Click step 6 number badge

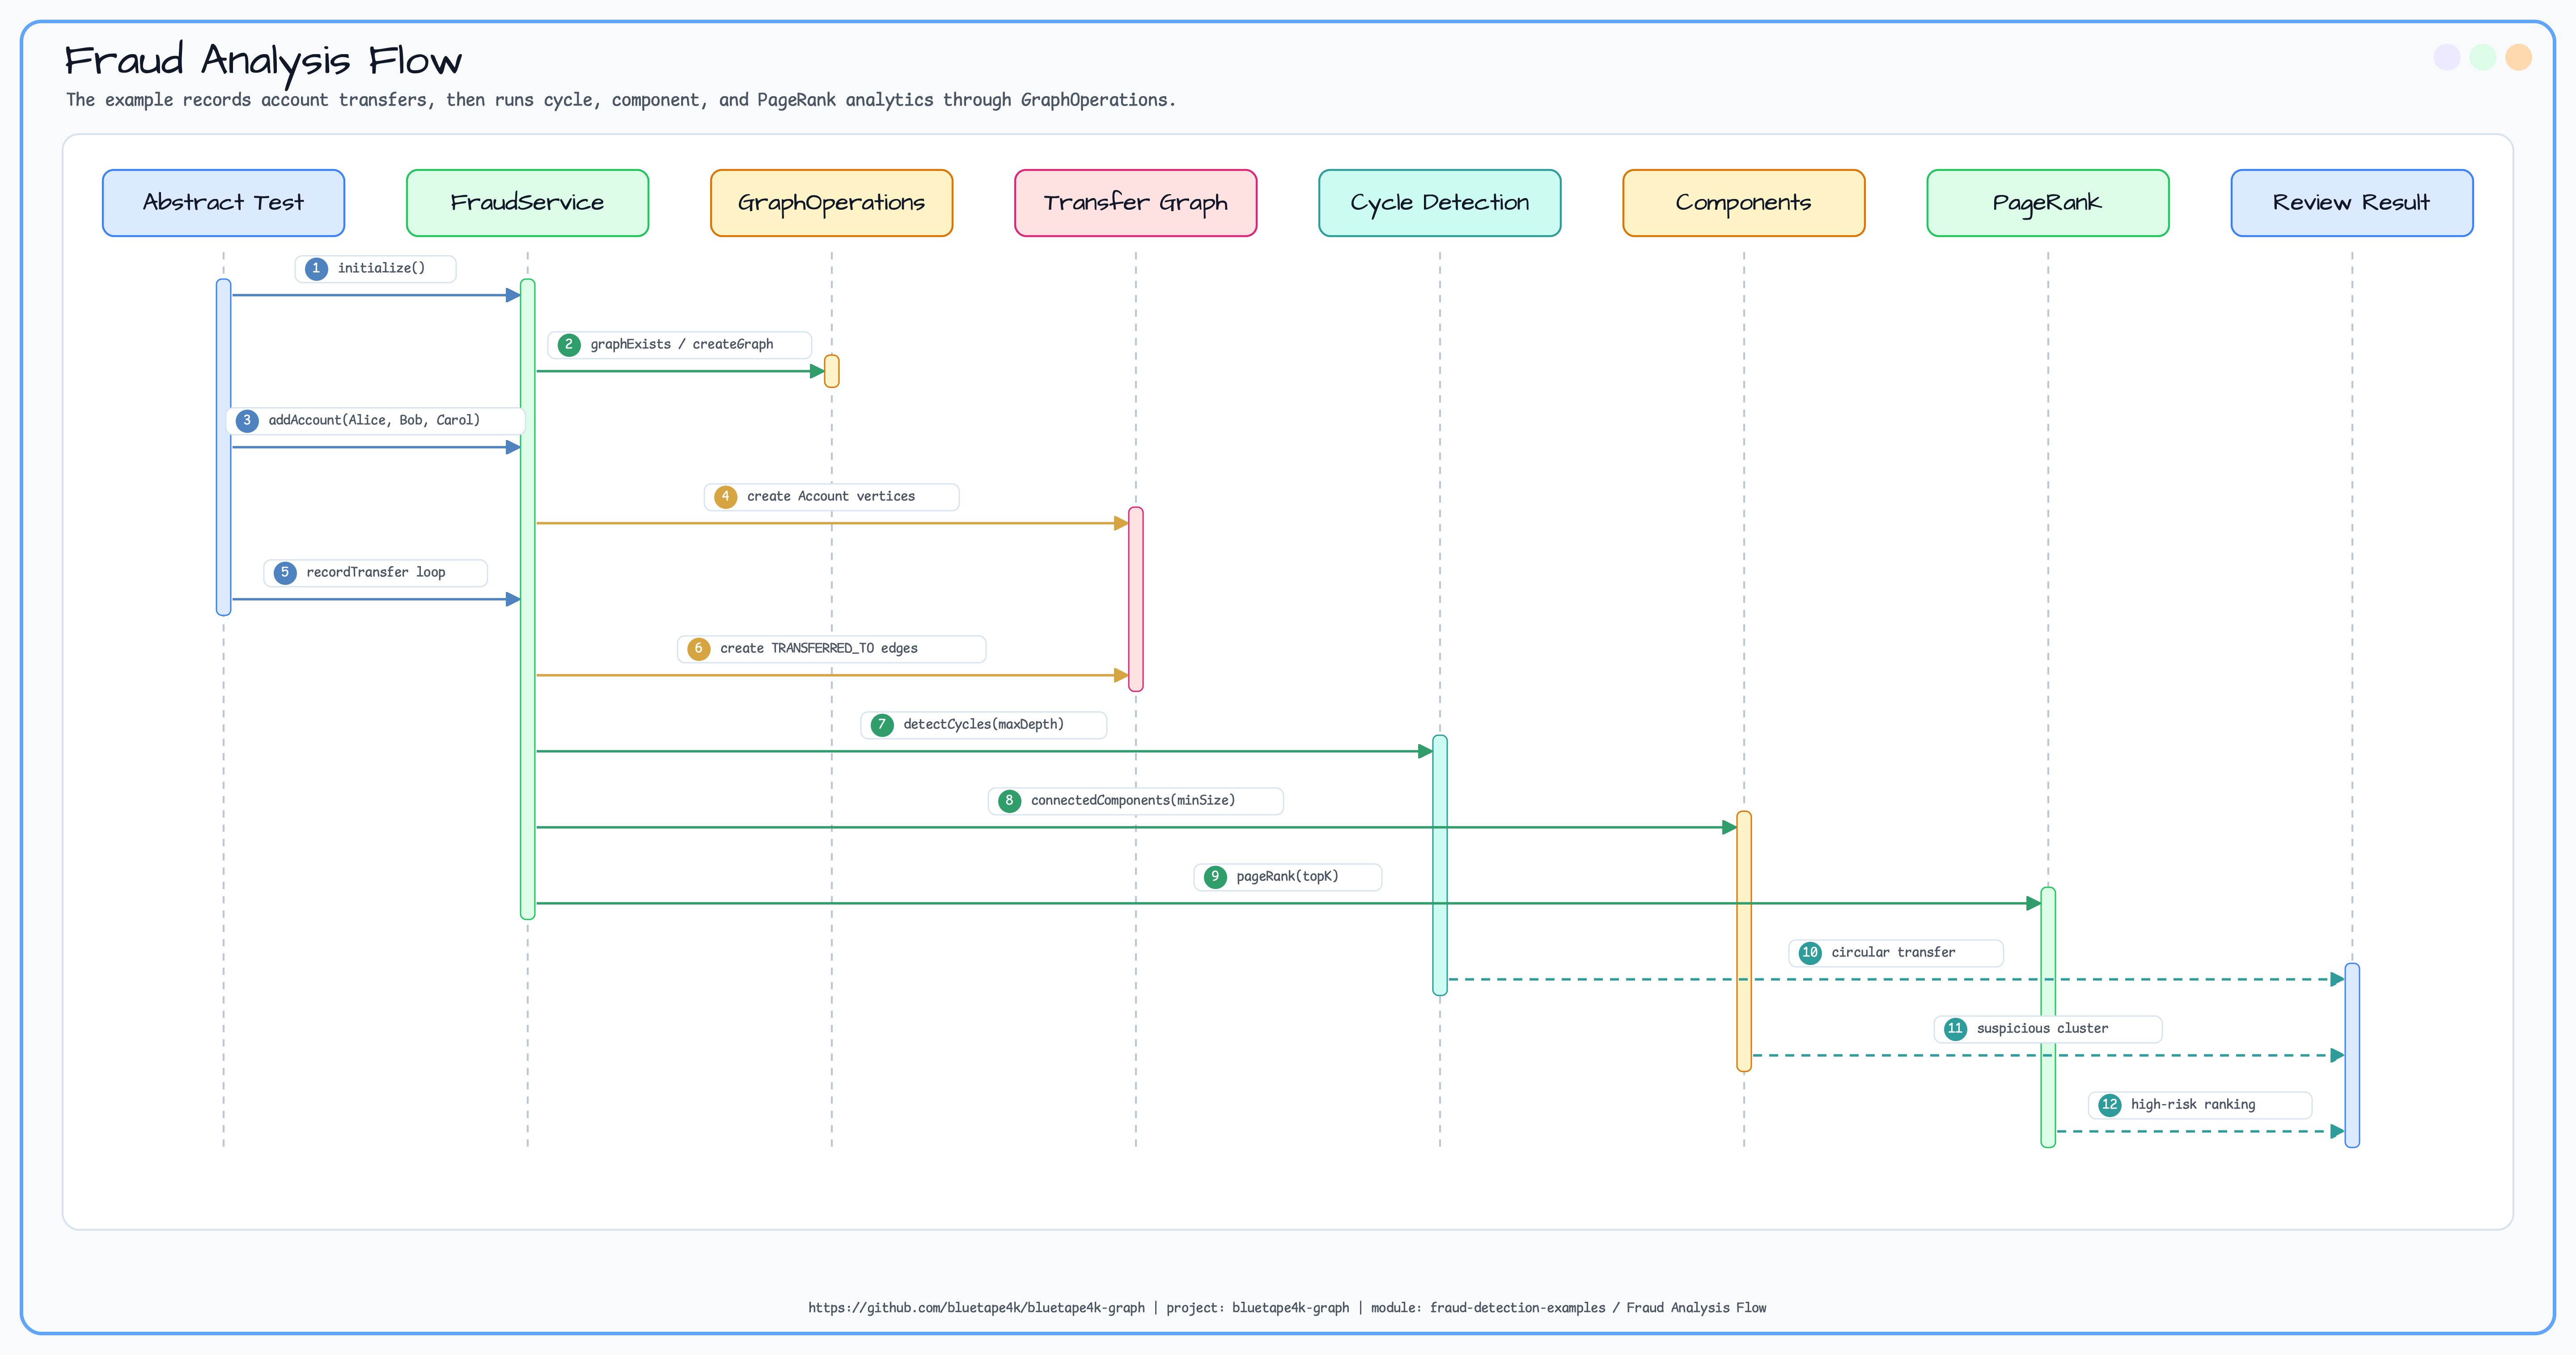(x=698, y=649)
